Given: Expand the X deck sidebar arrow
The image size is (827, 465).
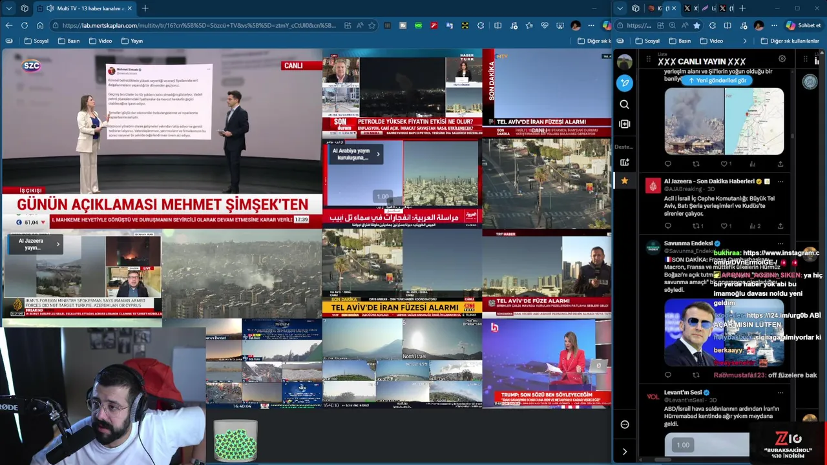Looking at the screenshot, I should tap(624, 451).
